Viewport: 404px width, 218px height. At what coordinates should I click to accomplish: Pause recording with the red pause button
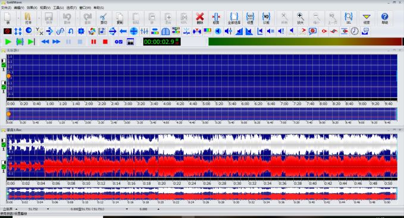click(93, 42)
